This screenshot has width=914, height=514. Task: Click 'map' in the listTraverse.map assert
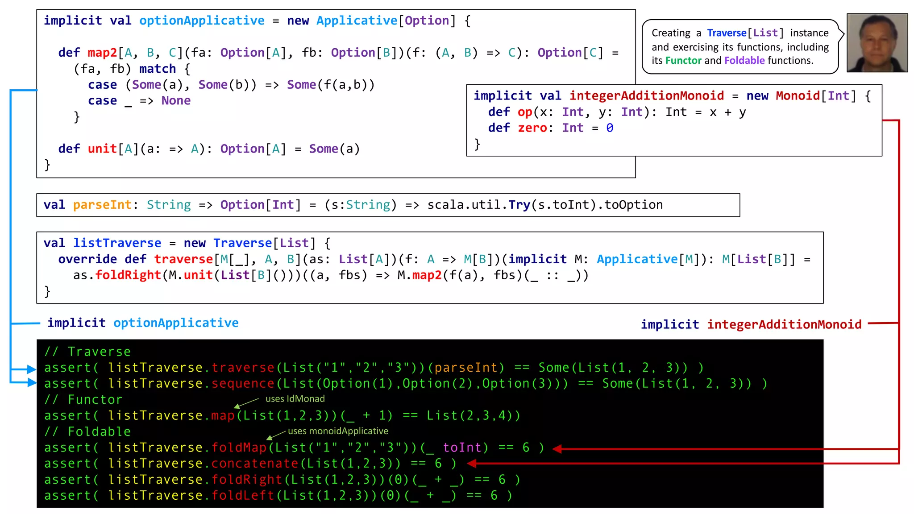click(223, 416)
